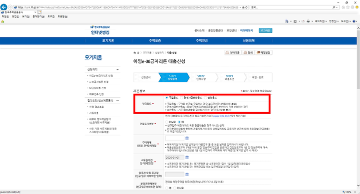Click the command bar mail icon
Image resolution: width=360 pixels, height=194 pixels.
(303, 21)
